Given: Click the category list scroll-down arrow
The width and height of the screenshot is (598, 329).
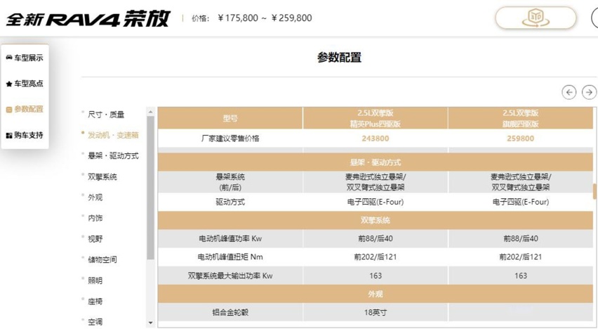Looking at the screenshot, I should point(150,323).
